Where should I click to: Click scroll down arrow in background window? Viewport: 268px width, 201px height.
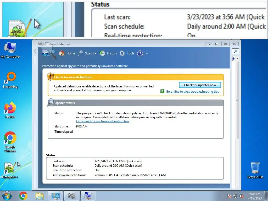coord(237,186)
